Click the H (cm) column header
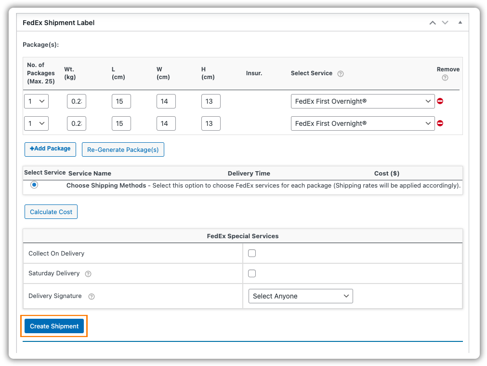This screenshot has height=366, width=487. [208, 73]
